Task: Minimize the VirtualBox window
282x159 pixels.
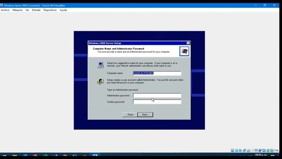Action: (x=256, y=5)
